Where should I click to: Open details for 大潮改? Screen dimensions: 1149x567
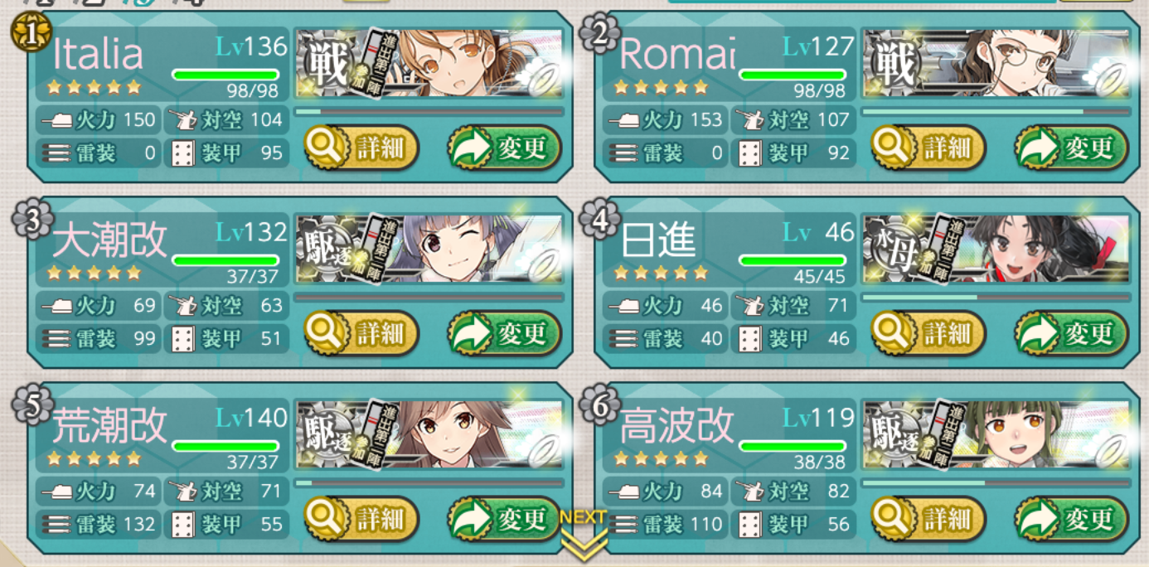(361, 334)
